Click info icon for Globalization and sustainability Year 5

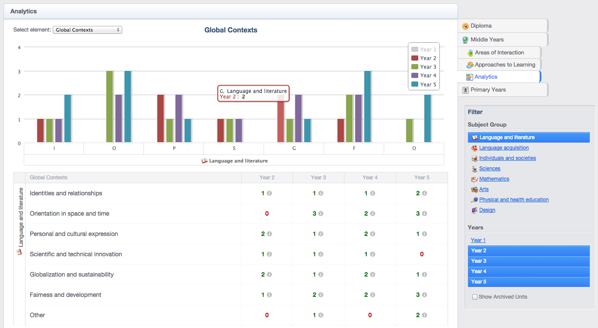click(424, 274)
